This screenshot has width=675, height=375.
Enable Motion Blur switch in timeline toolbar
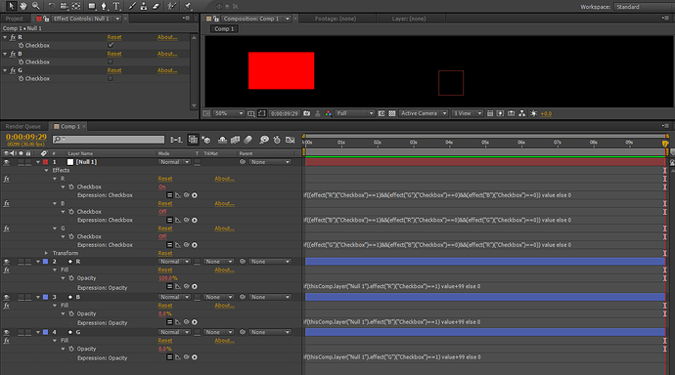pyautogui.click(x=247, y=140)
